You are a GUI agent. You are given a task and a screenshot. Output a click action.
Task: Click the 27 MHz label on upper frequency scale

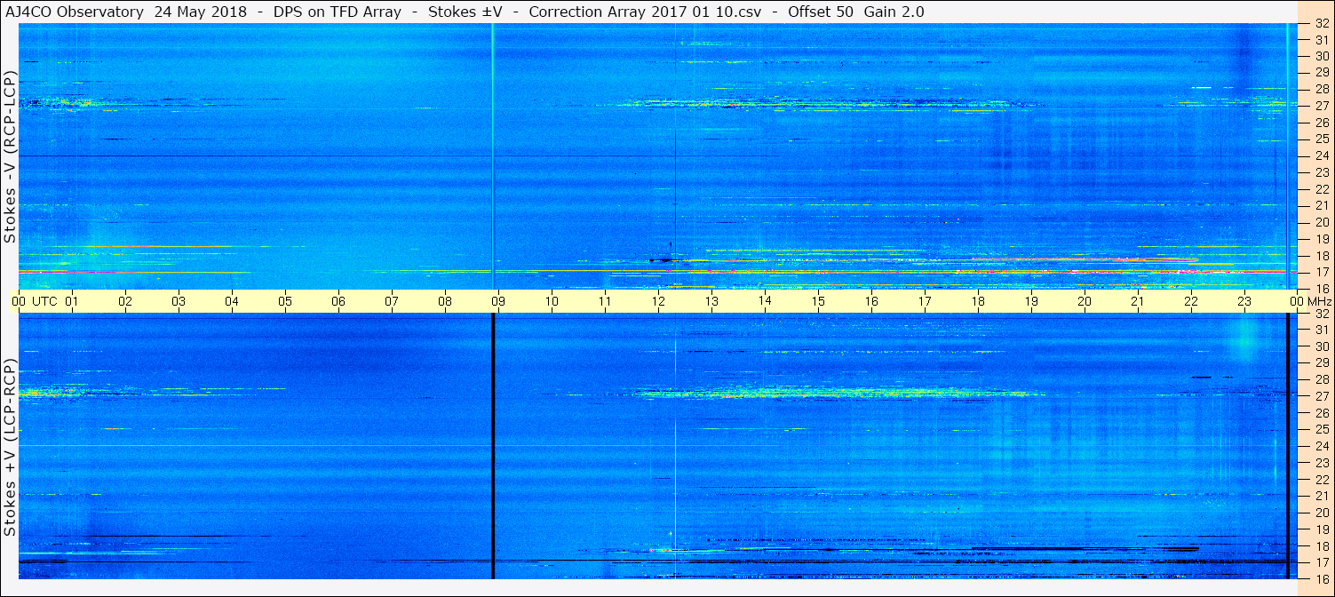tap(1322, 106)
